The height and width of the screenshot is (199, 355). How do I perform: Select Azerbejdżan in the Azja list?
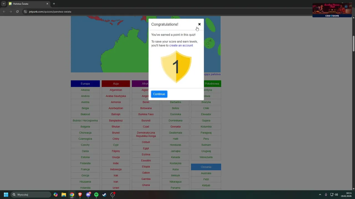point(116,108)
